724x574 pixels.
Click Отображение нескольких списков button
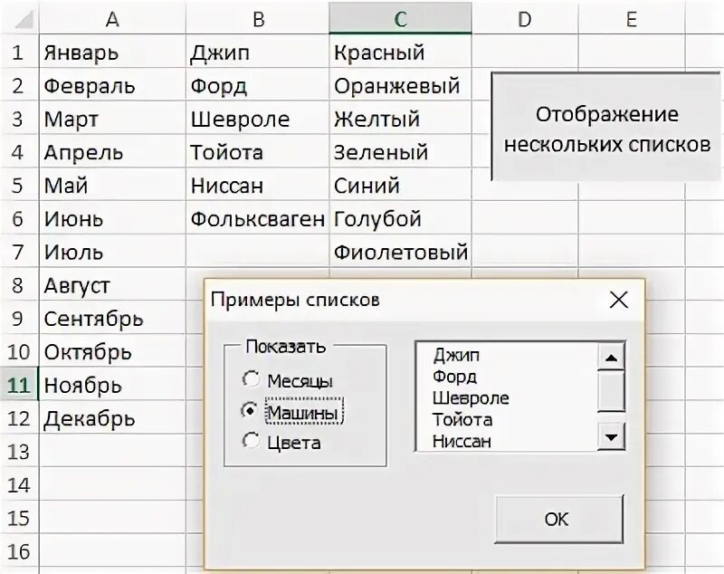[x=605, y=127]
